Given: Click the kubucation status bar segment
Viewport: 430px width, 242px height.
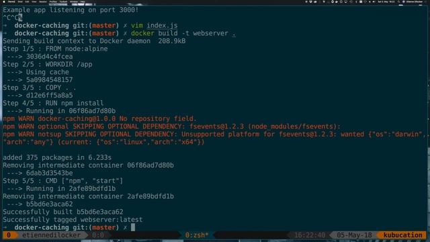Looking at the screenshot, I should (x=403, y=235).
